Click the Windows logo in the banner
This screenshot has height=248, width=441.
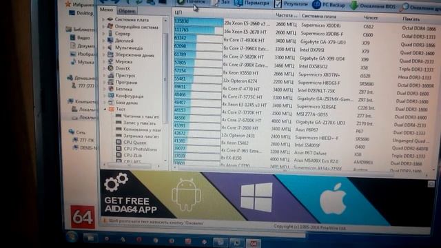coord(256,197)
